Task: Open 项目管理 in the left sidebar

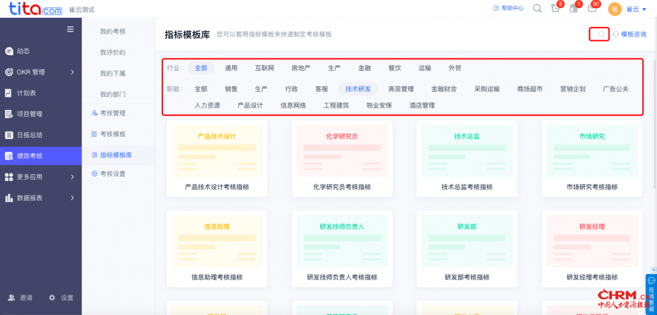Action: click(30, 114)
